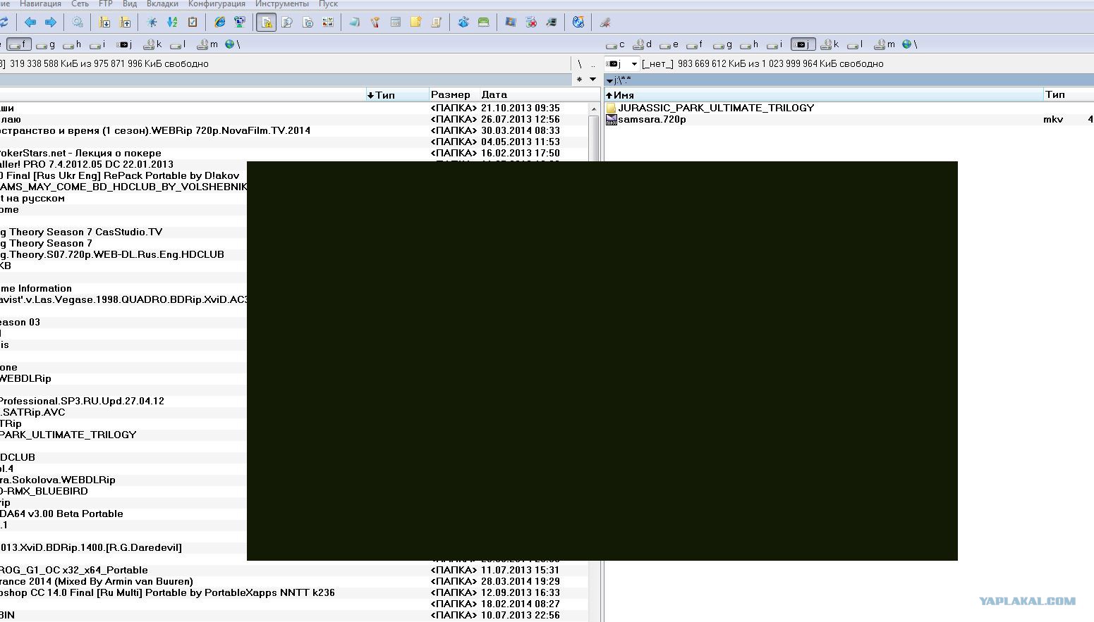Screen dimensions: 1094x622
Task: Open the Вкладки menu
Action: (x=162, y=4)
